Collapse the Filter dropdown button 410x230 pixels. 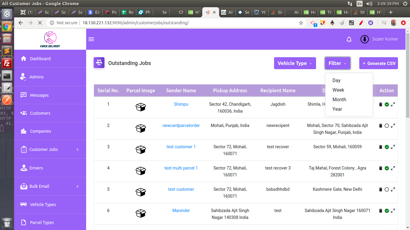point(337,63)
